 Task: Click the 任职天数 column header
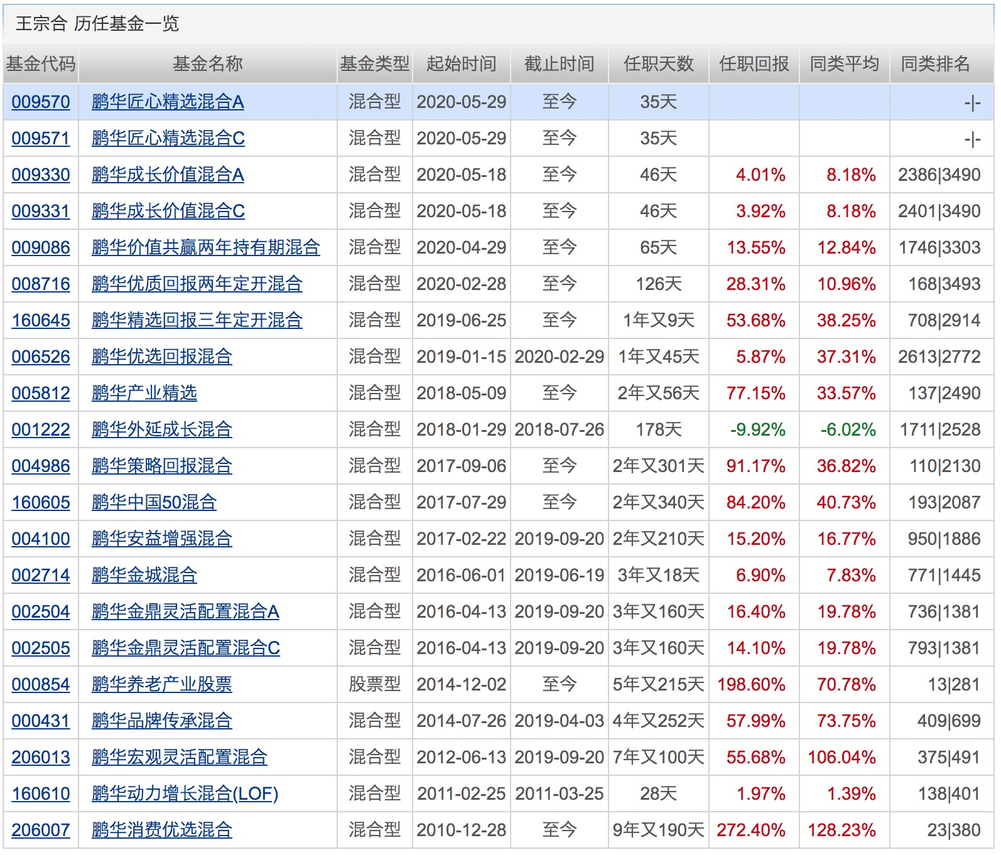[x=659, y=63]
